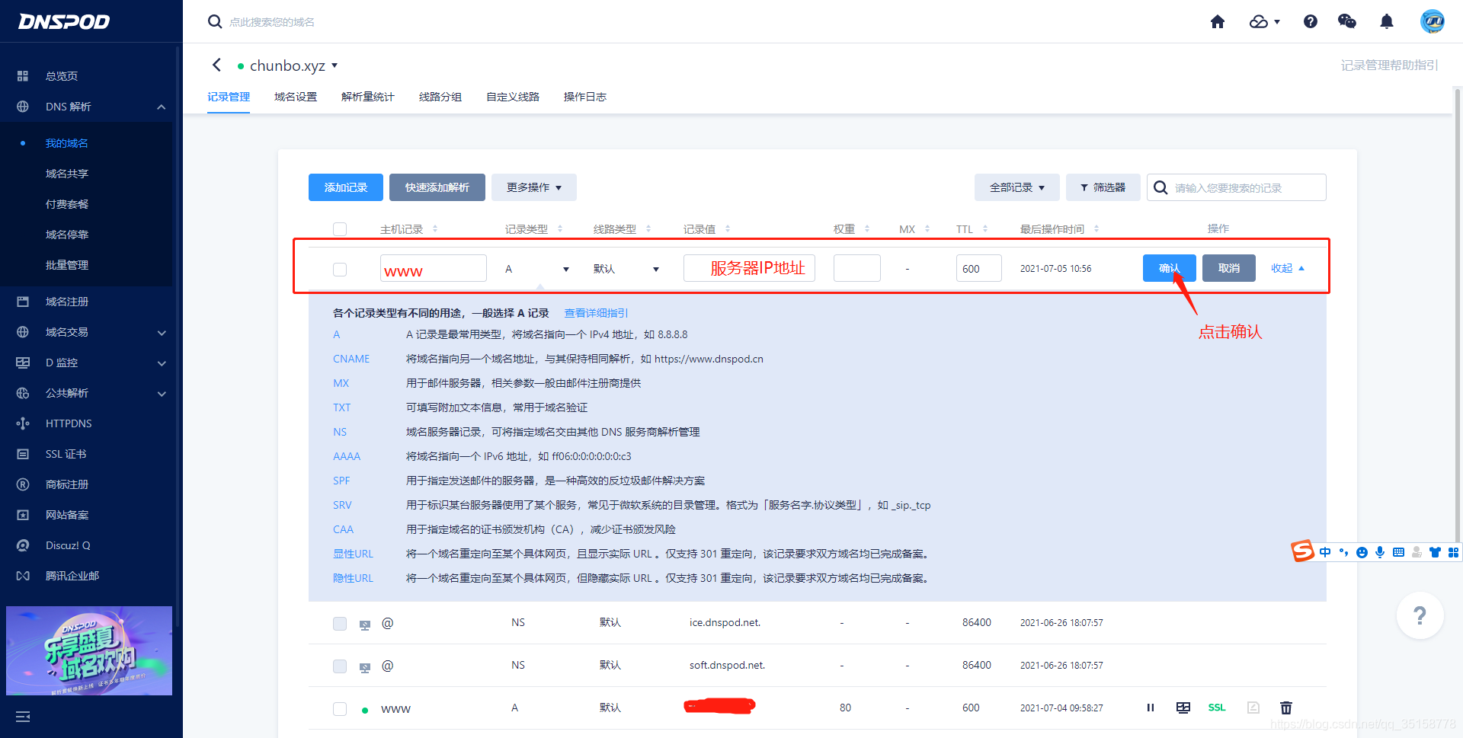Click the Sogou soft keyboard icon
This screenshot has height=738, width=1463.
[1398, 552]
